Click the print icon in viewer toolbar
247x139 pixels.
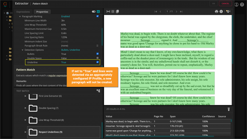tap(216, 11)
